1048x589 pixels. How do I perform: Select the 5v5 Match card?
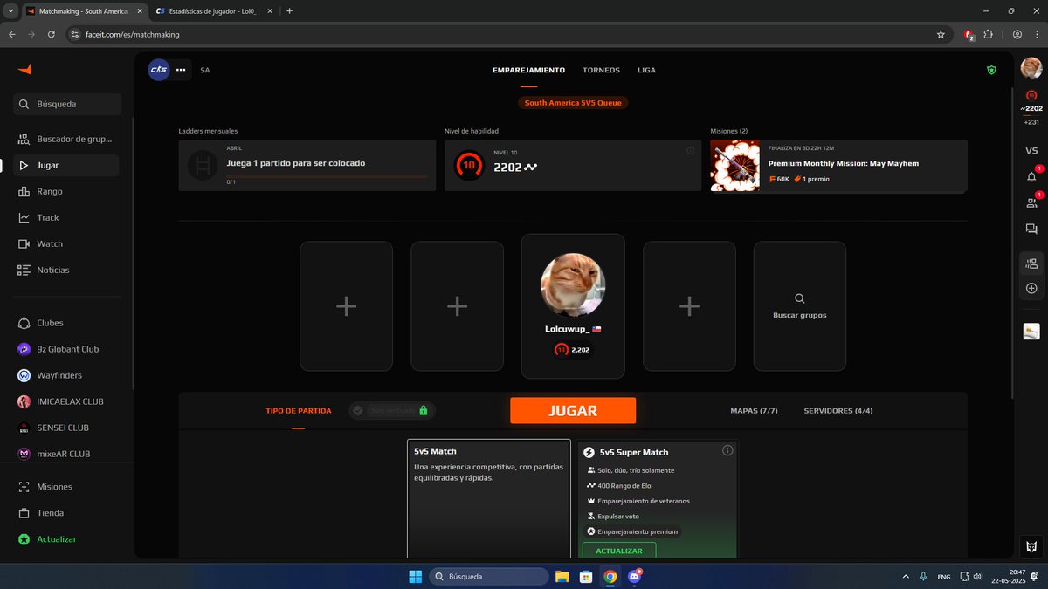[x=488, y=499]
